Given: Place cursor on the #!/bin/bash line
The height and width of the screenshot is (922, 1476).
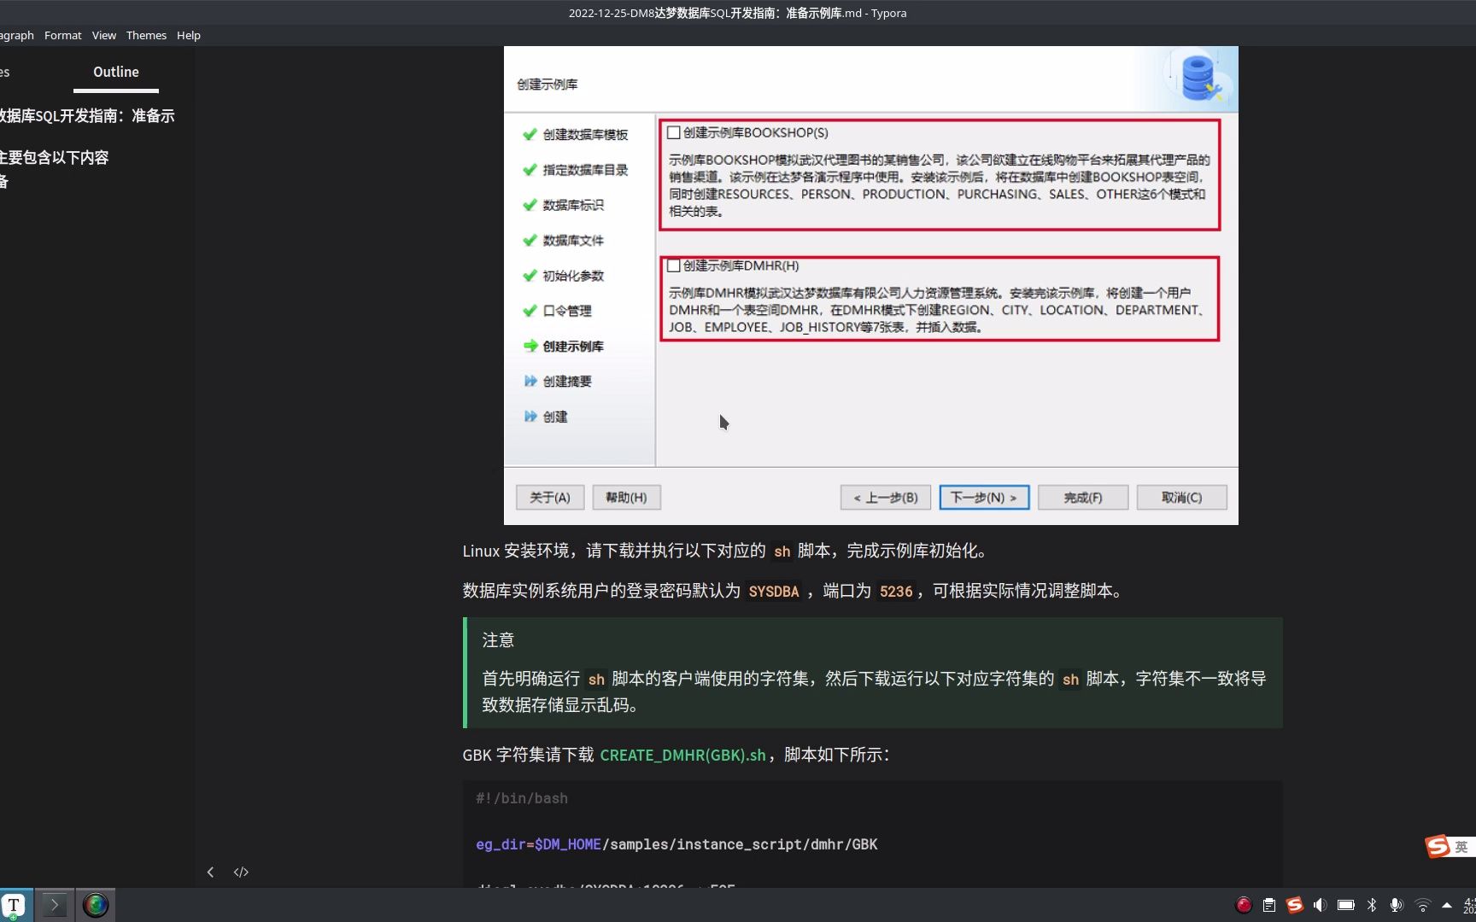Looking at the screenshot, I should click(522, 798).
